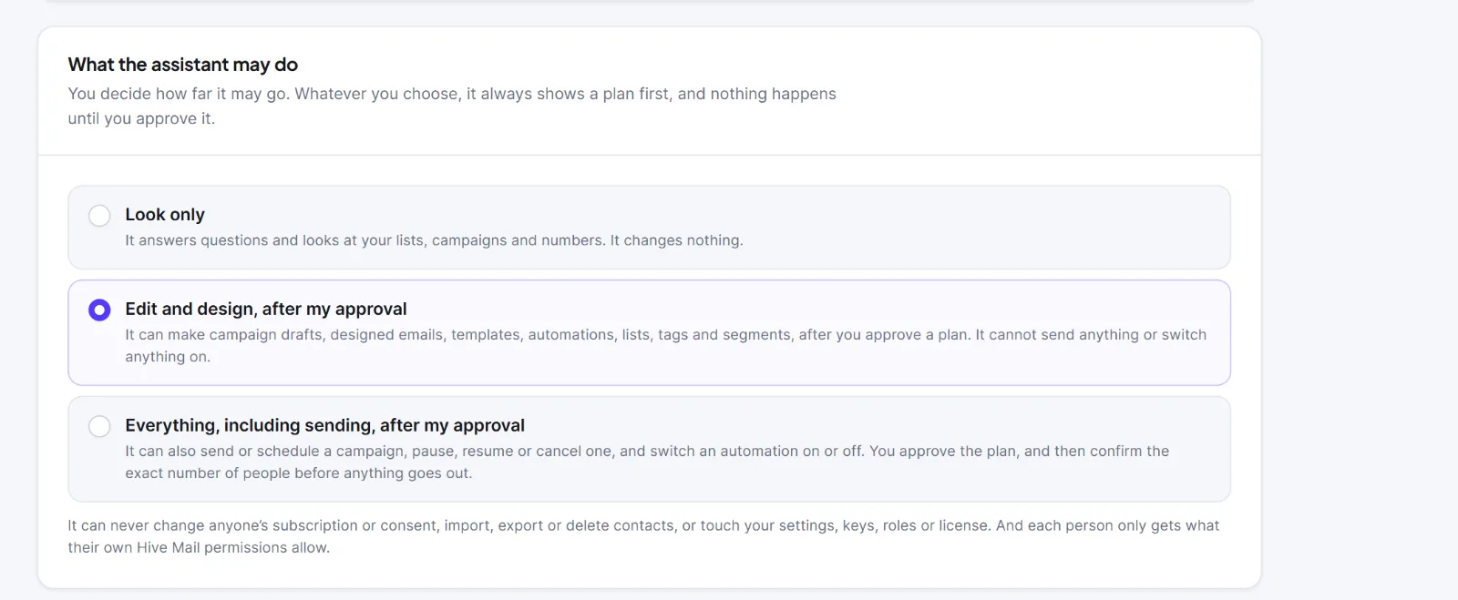The image size is (1458, 600).
Task: Pick the "Everything, including sending, after my approval" radio button
Action: (99, 427)
